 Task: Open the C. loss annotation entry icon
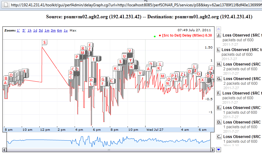pyautogui.click(x=219, y=137)
